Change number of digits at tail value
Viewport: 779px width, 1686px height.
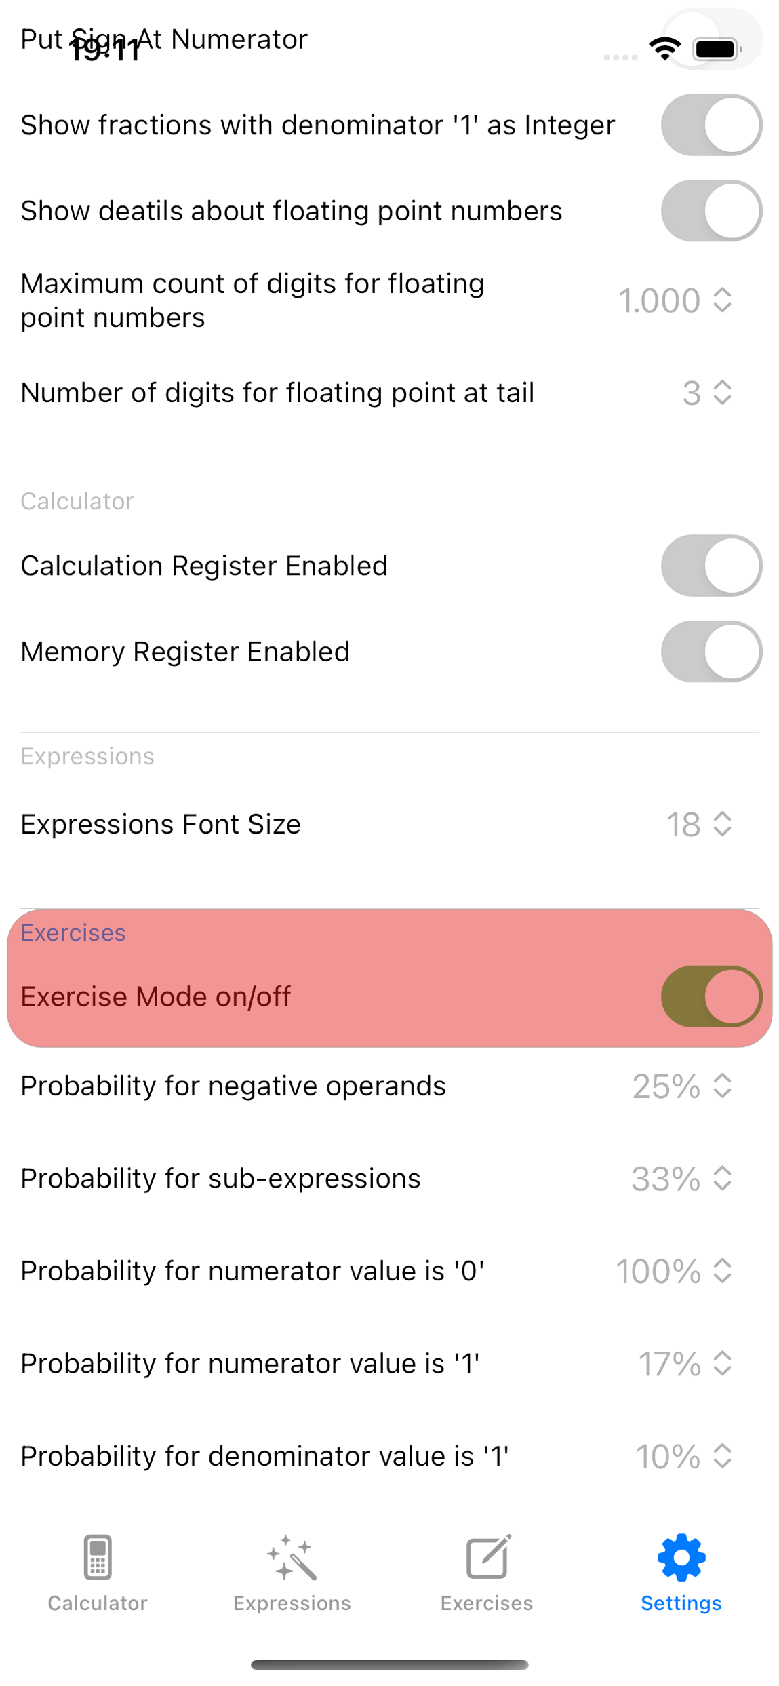(x=706, y=393)
